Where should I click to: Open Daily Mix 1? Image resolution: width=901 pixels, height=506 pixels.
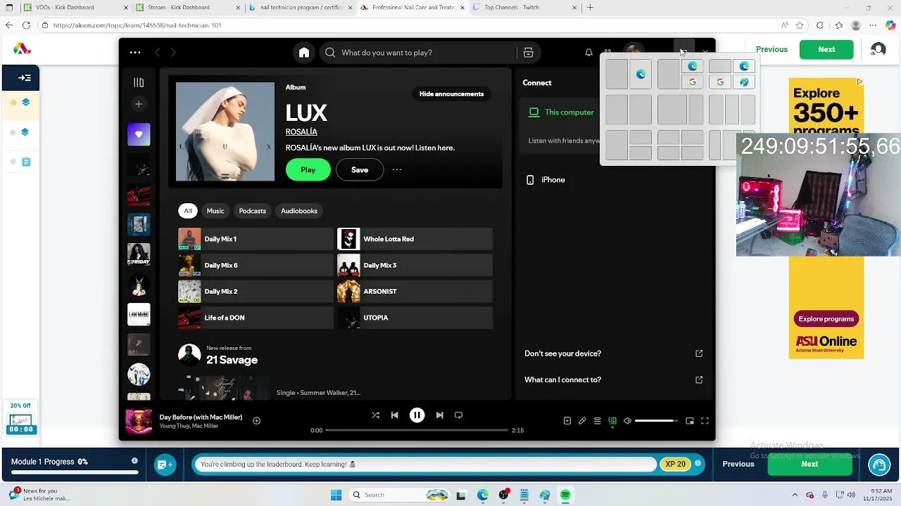point(256,239)
